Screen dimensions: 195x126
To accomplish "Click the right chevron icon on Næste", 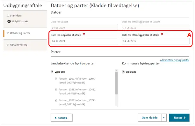I will 184,117.
